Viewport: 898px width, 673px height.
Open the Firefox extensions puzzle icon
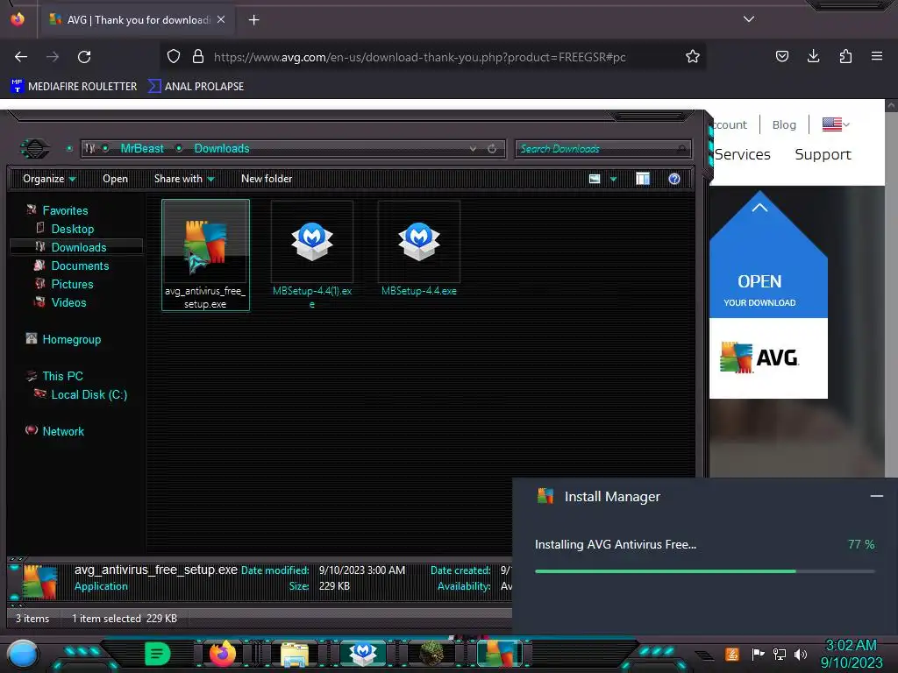[x=845, y=56]
